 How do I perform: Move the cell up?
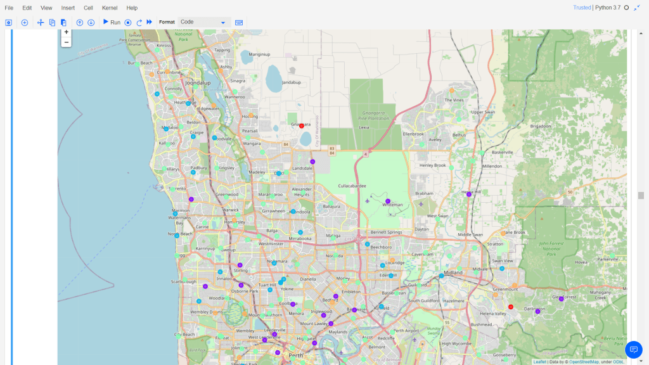80,22
